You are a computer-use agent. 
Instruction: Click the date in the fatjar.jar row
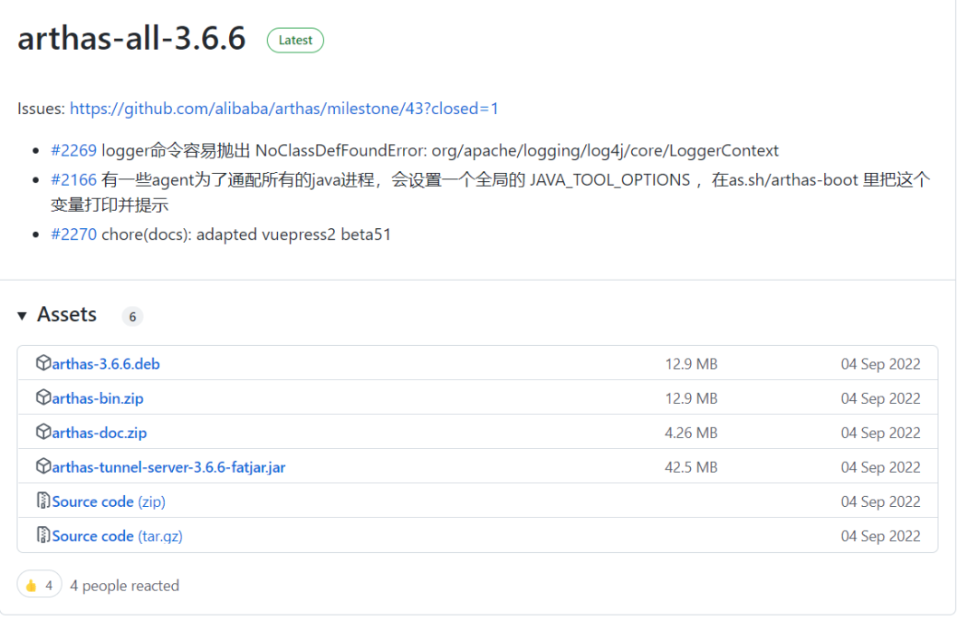pyautogui.click(x=881, y=467)
